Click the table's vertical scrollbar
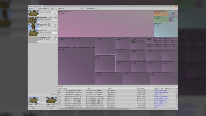The height and width of the screenshot is (116, 206). click(177, 96)
